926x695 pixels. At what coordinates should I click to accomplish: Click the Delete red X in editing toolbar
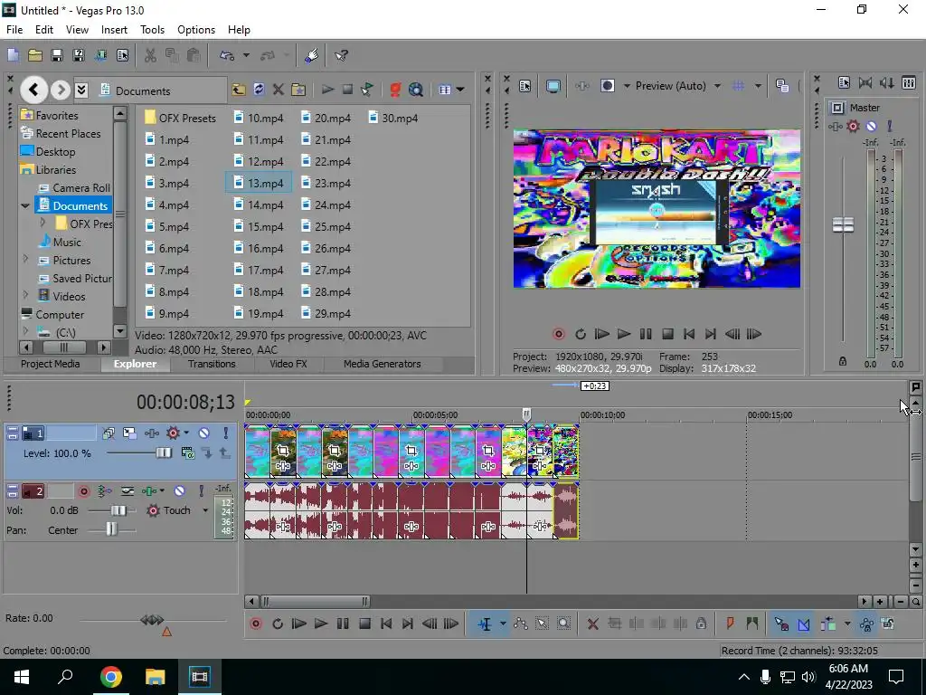(x=593, y=624)
